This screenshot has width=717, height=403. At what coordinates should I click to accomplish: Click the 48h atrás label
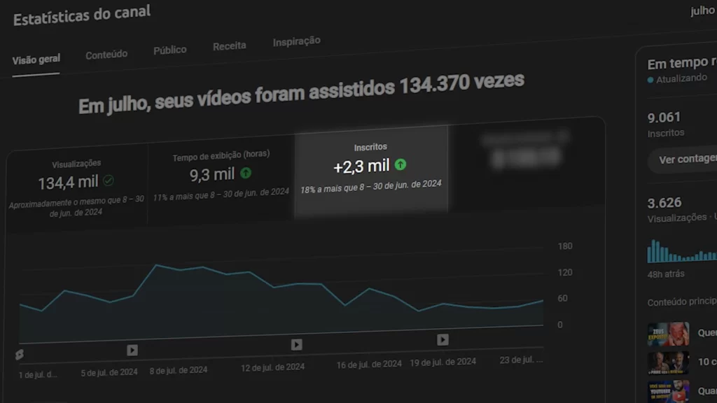pos(666,274)
